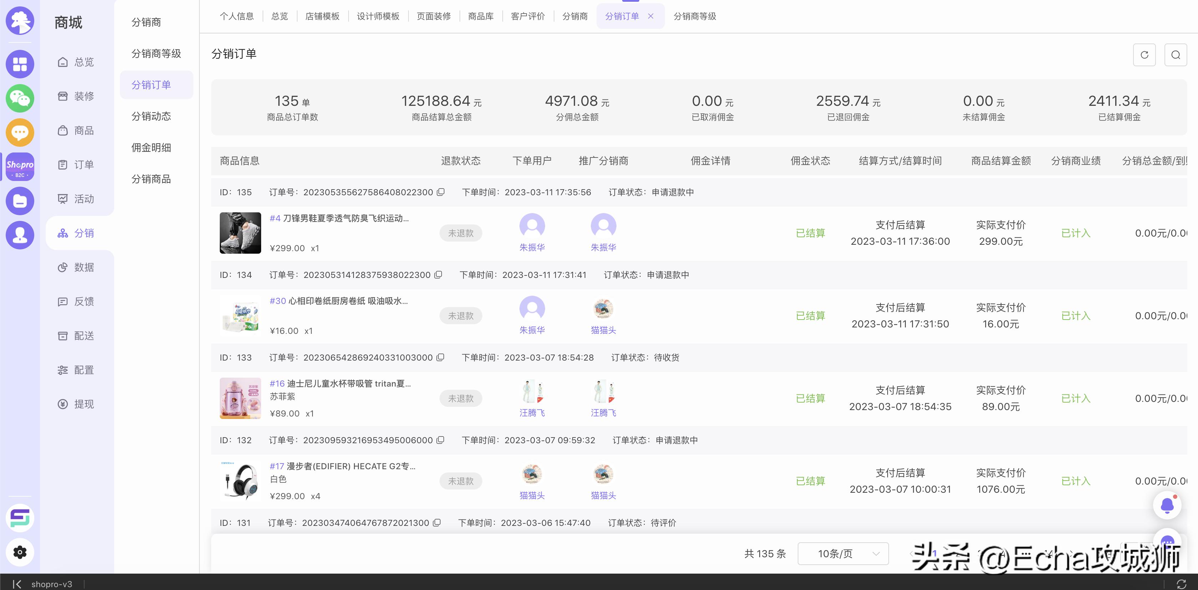Copy order number of order ID 133
The image size is (1198, 590).
440,357
